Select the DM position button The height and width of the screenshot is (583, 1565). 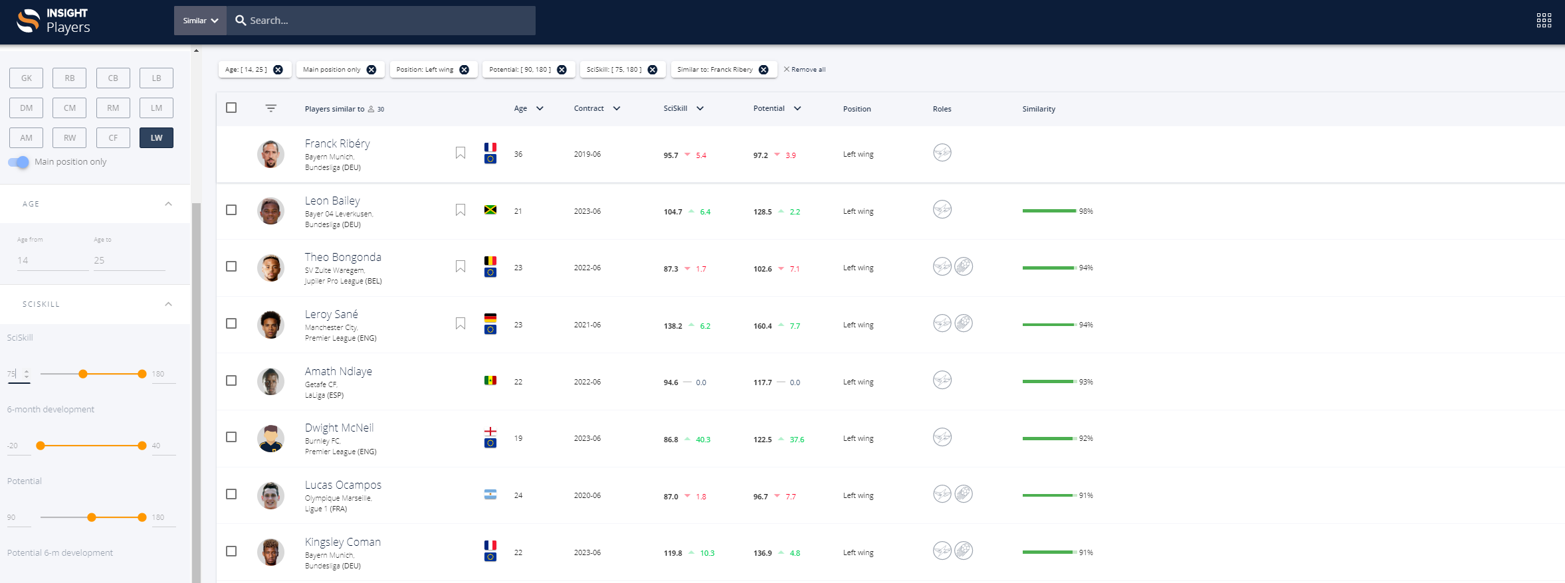tap(27, 108)
